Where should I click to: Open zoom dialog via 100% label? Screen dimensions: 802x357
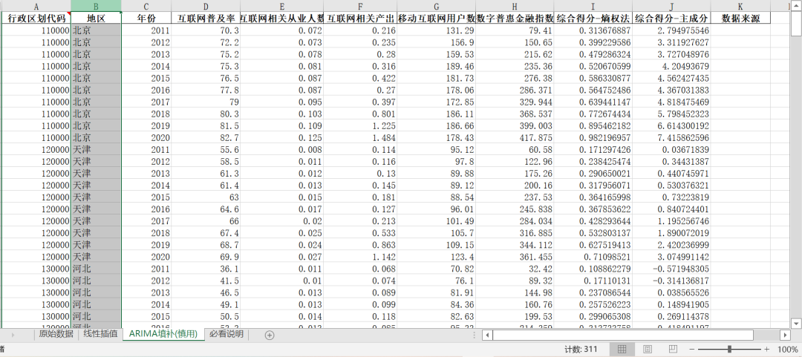tap(787, 350)
